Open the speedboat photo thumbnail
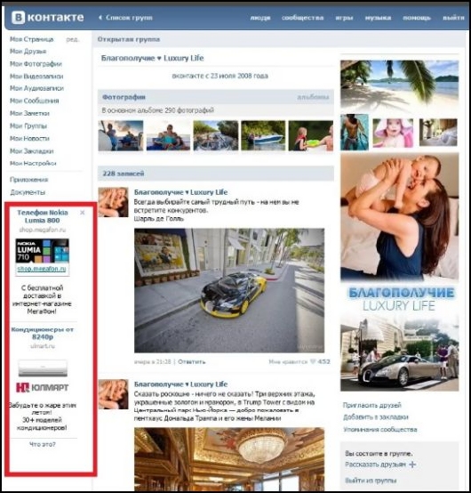 (x=263, y=135)
